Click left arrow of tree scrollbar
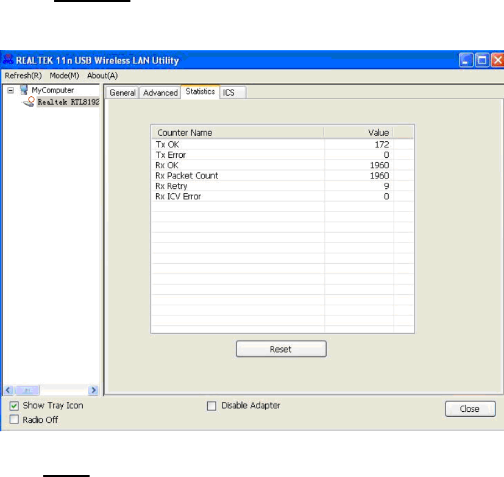The image size is (504, 477). tap(8, 390)
